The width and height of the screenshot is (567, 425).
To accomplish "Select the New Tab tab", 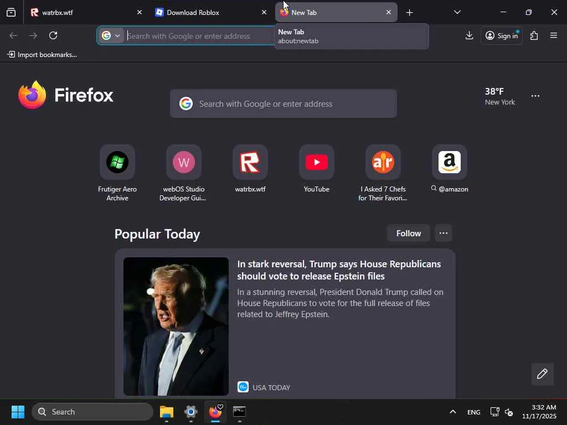I will [x=336, y=12].
